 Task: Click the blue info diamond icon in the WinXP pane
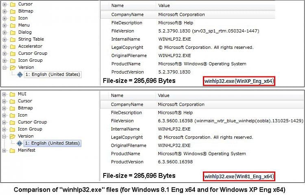pyautogui.click(x=20, y=75)
